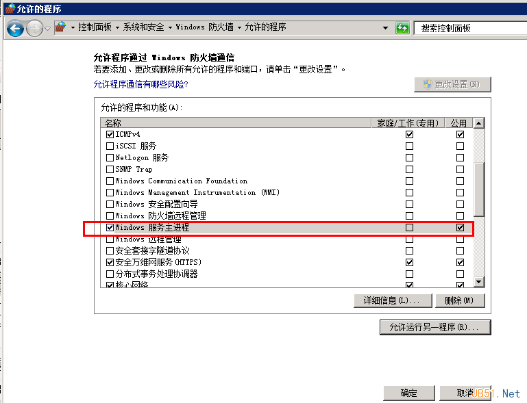527x403 pixels.
Task: Uncheck ICMPv4 公用 checkbox
Action: pyautogui.click(x=460, y=135)
